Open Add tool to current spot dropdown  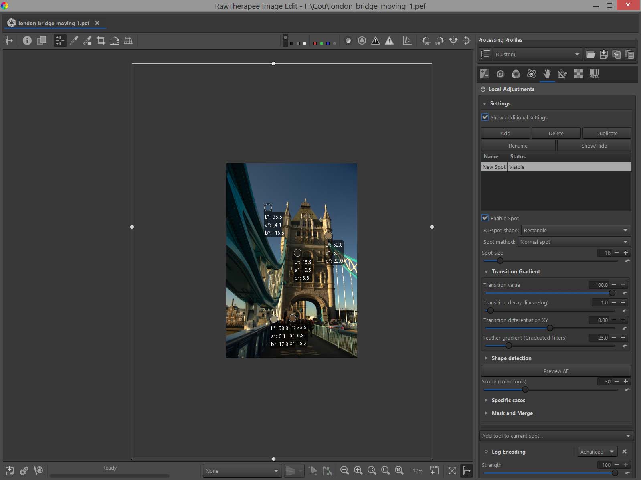click(556, 436)
